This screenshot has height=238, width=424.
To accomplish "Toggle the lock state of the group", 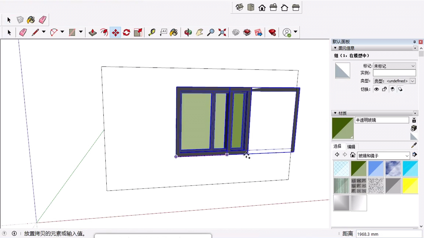I will click(384, 89).
